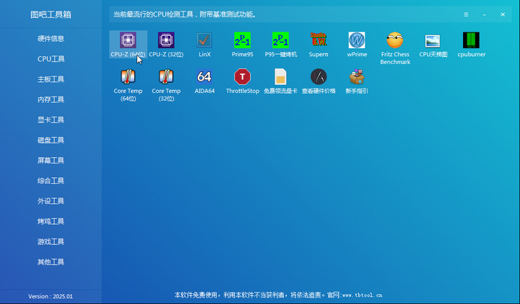Switch to 烤鸡工具 category
Viewport: 520px width, 304px height.
click(51, 221)
